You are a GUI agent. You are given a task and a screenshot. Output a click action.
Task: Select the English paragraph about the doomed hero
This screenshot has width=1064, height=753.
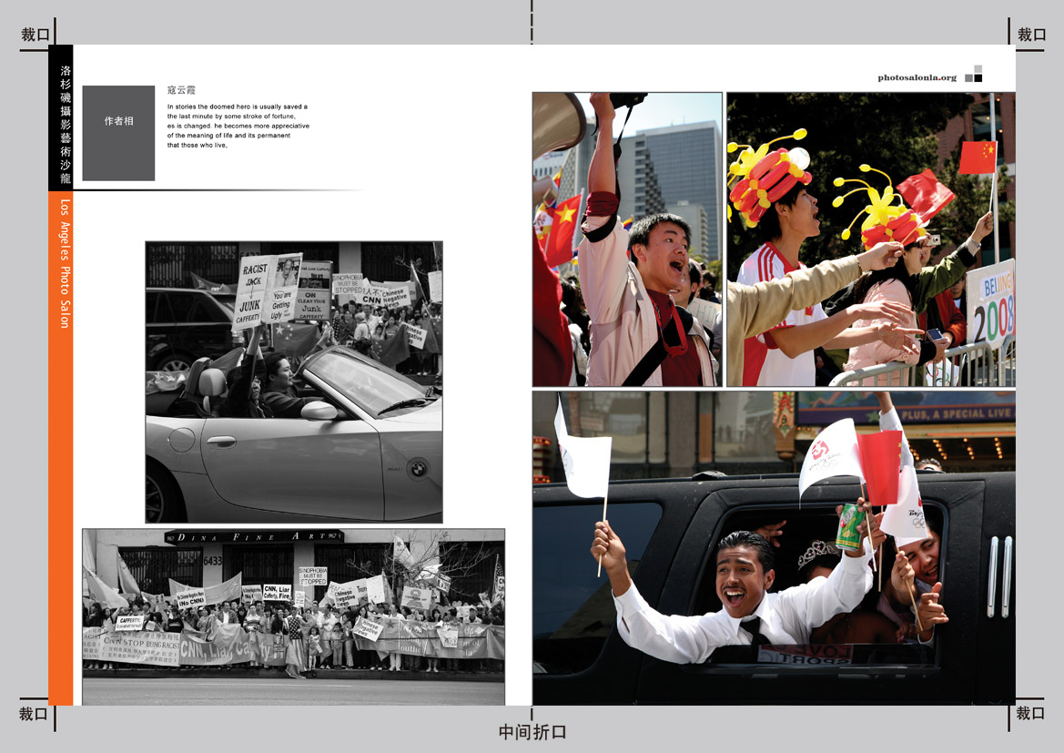(x=238, y=126)
